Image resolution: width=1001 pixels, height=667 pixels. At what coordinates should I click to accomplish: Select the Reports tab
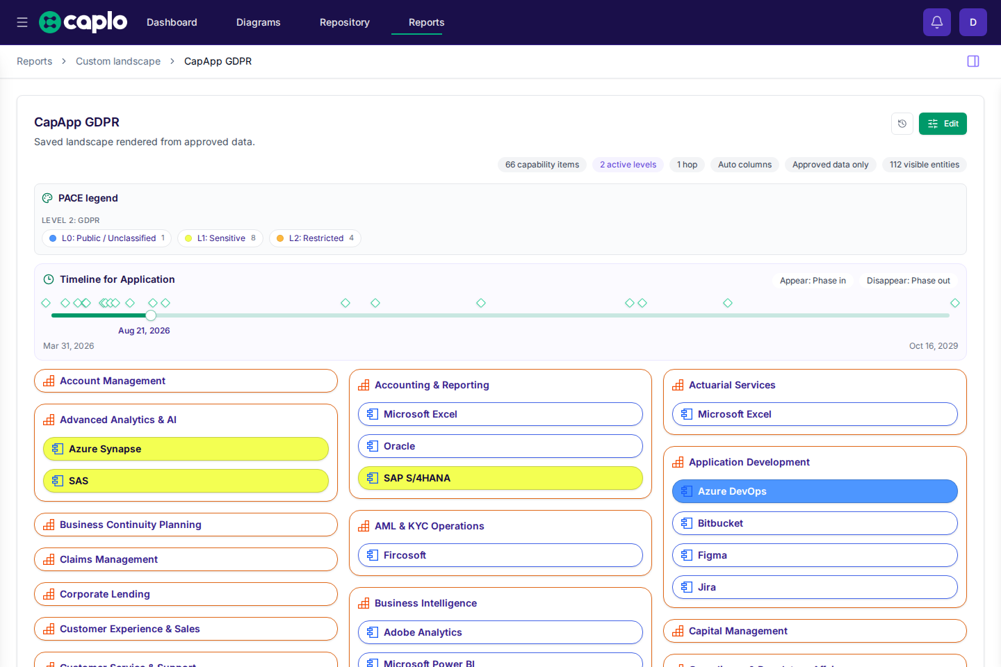click(x=427, y=22)
